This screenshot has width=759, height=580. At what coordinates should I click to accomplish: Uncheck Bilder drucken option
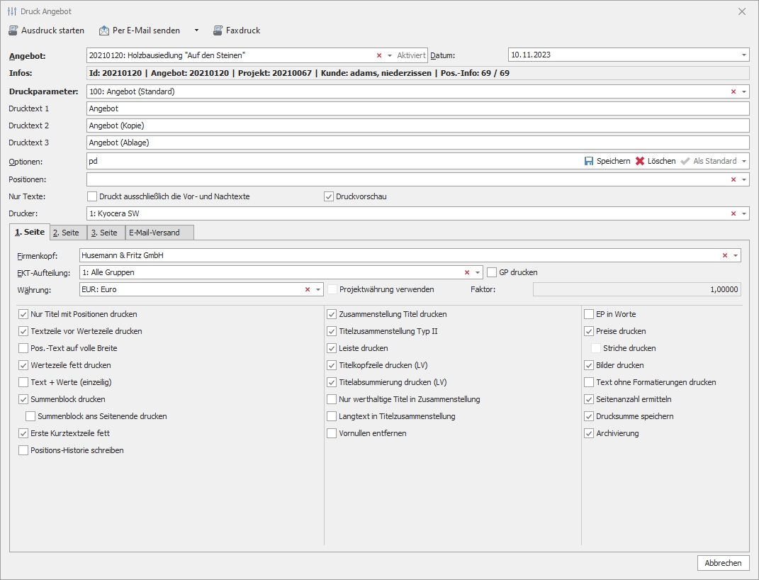pyautogui.click(x=589, y=365)
